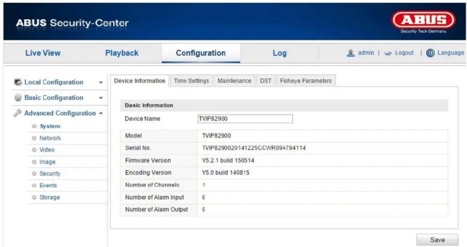Expand Local Configuration chevron

pyautogui.click(x=100, y=82)
